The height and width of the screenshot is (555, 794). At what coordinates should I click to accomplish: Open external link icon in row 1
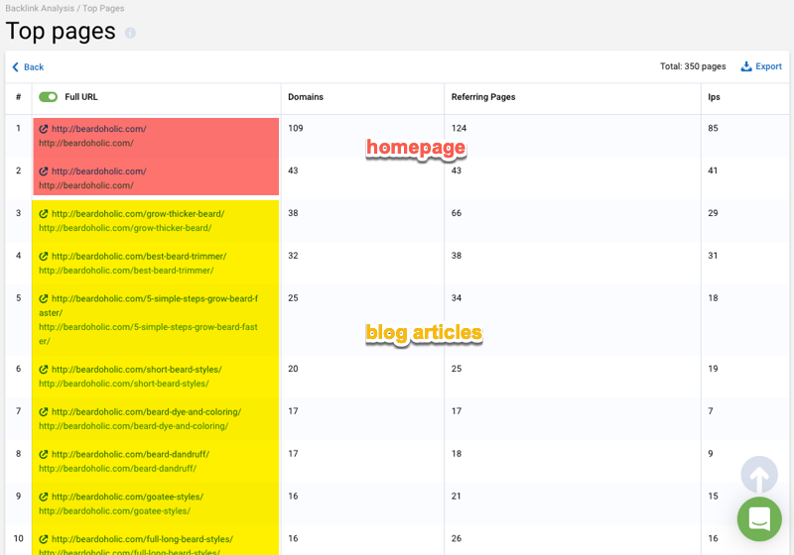tap(44, 129)
